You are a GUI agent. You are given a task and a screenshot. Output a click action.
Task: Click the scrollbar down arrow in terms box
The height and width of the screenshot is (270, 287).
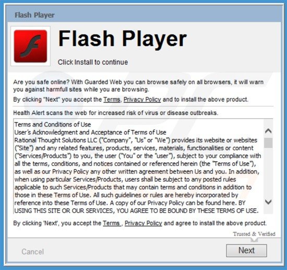[268, 202]
